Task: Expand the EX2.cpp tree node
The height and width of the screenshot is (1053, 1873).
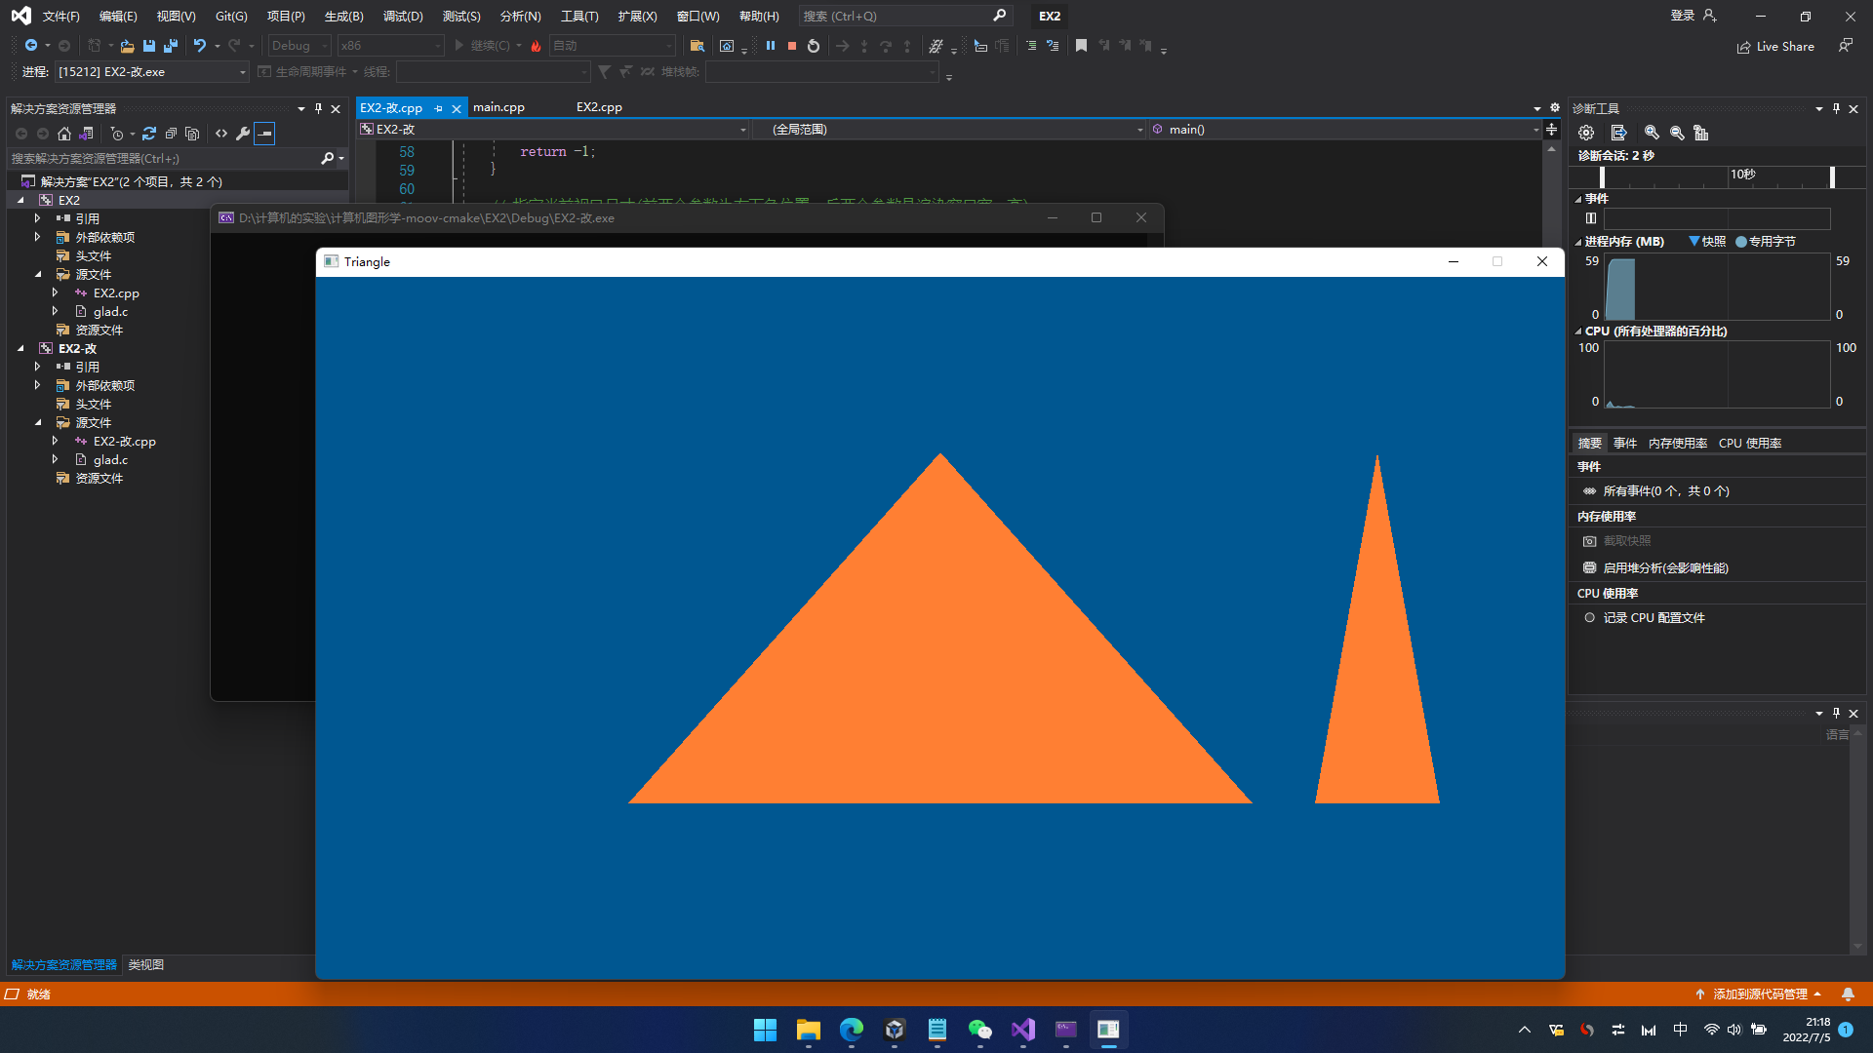Action: pos(55,293)
